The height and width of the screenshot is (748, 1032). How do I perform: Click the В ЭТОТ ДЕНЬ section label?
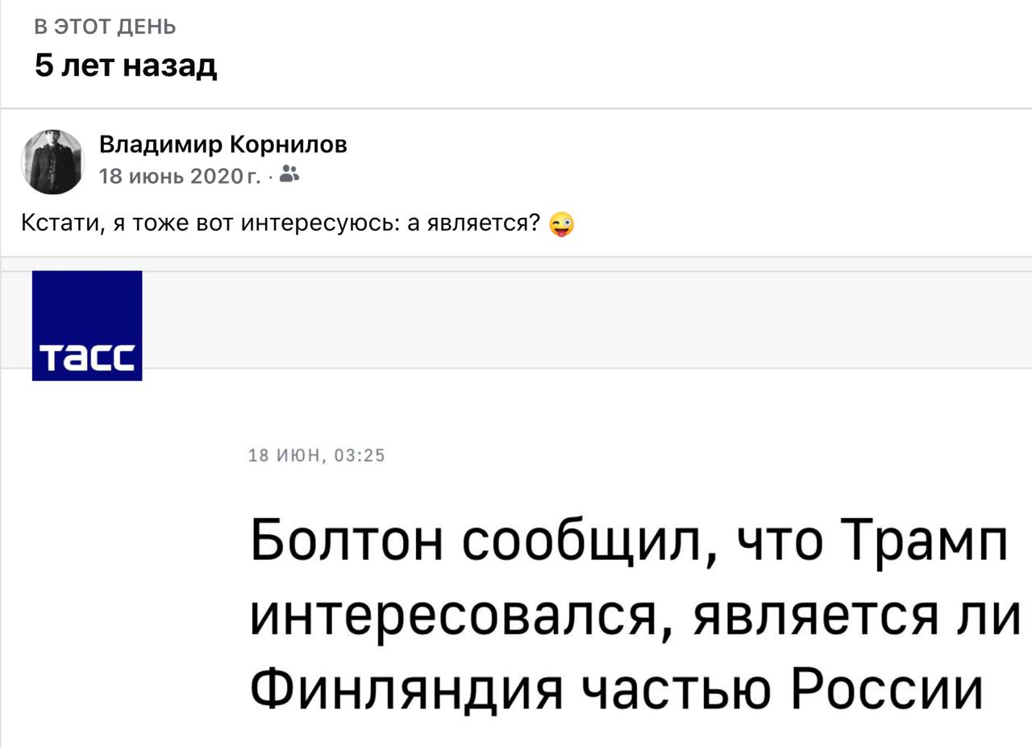click(x=106, y=27)
